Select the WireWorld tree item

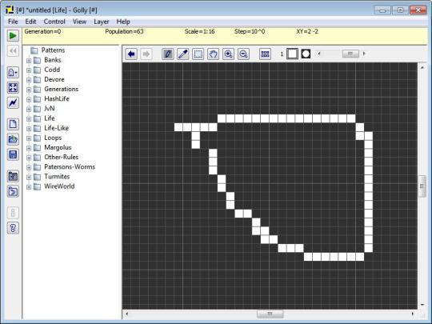(59, 186)
